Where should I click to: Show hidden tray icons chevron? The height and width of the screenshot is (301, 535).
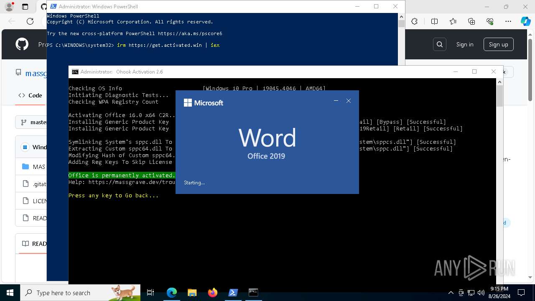pos(451,293)
